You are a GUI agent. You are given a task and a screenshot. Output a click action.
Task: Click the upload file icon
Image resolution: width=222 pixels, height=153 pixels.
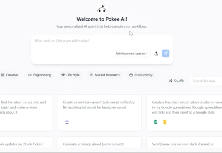156,53
